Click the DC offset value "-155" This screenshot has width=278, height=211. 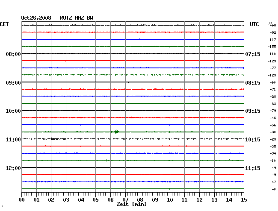(x=272, y=47)
